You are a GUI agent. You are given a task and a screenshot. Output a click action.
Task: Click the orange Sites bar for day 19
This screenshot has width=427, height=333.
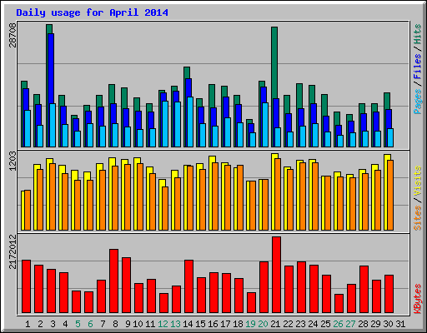pos(253,206)
